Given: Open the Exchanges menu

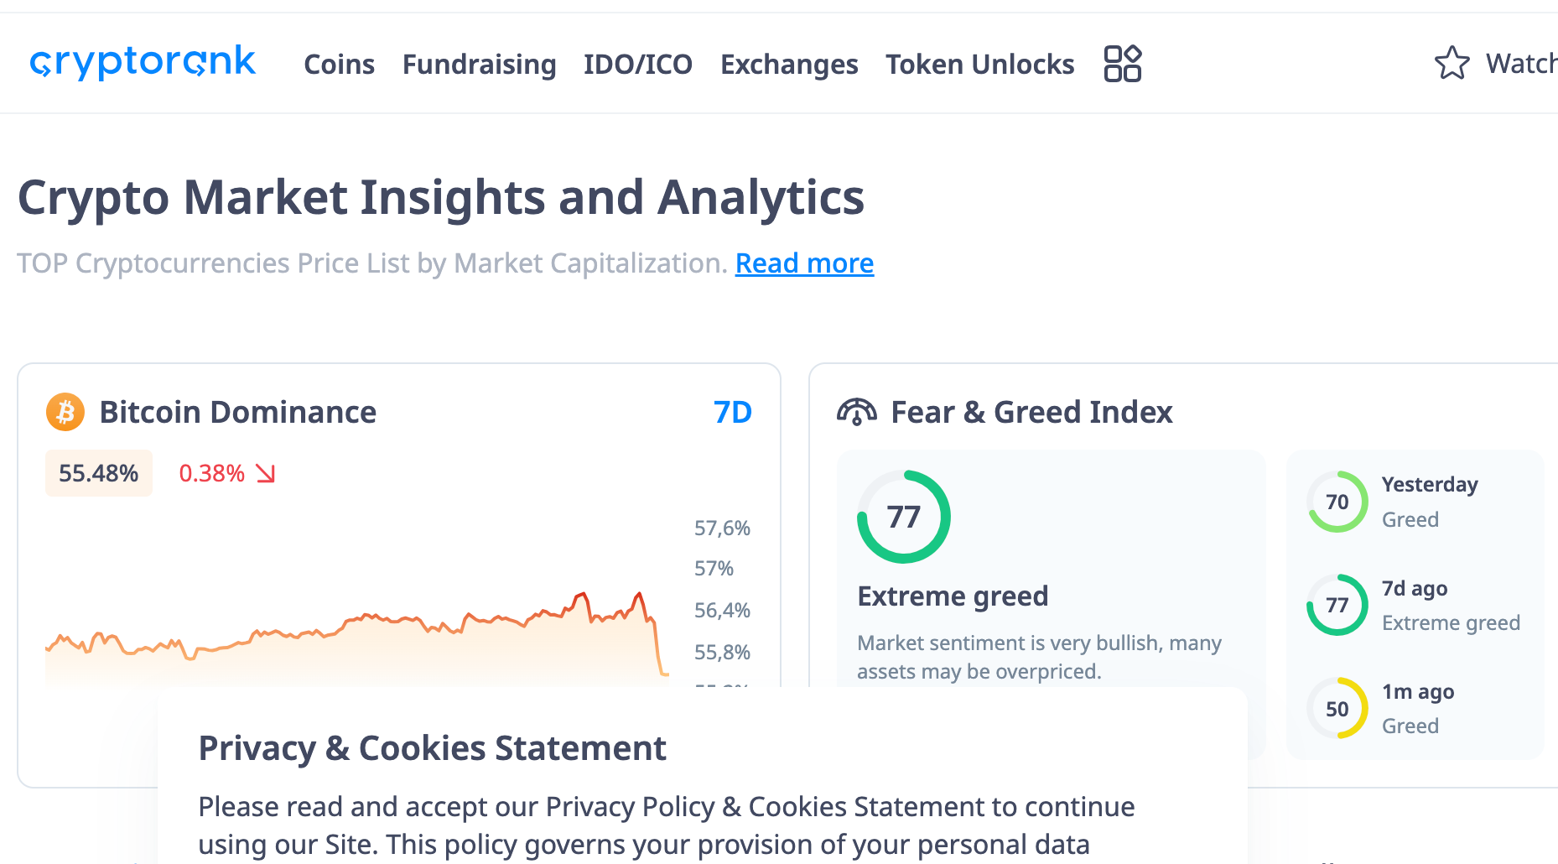Looking at the screenshot, I should (x=789, y=65).
